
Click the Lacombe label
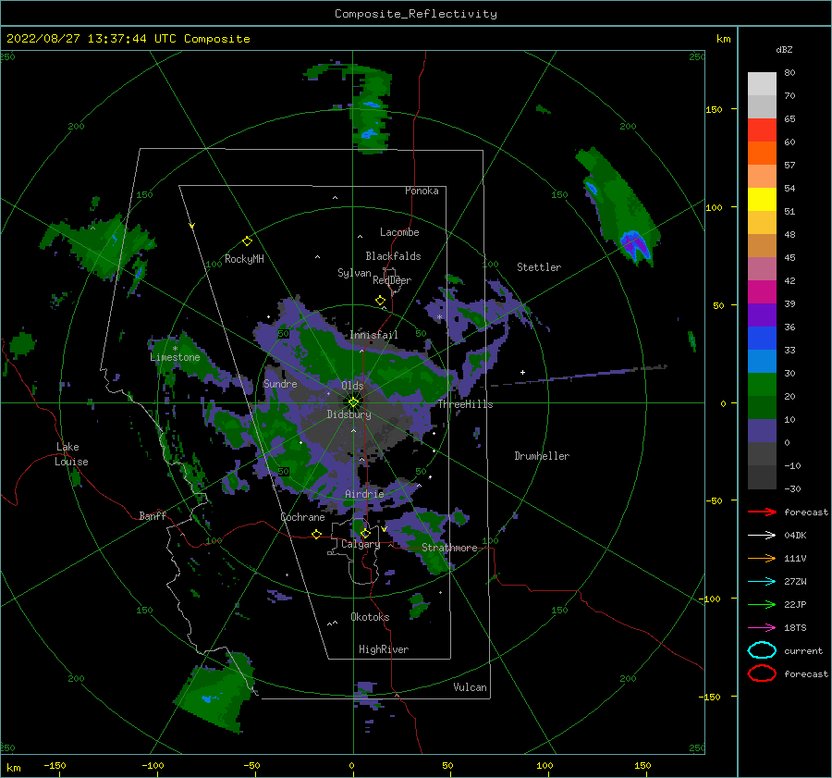(399, 232)
